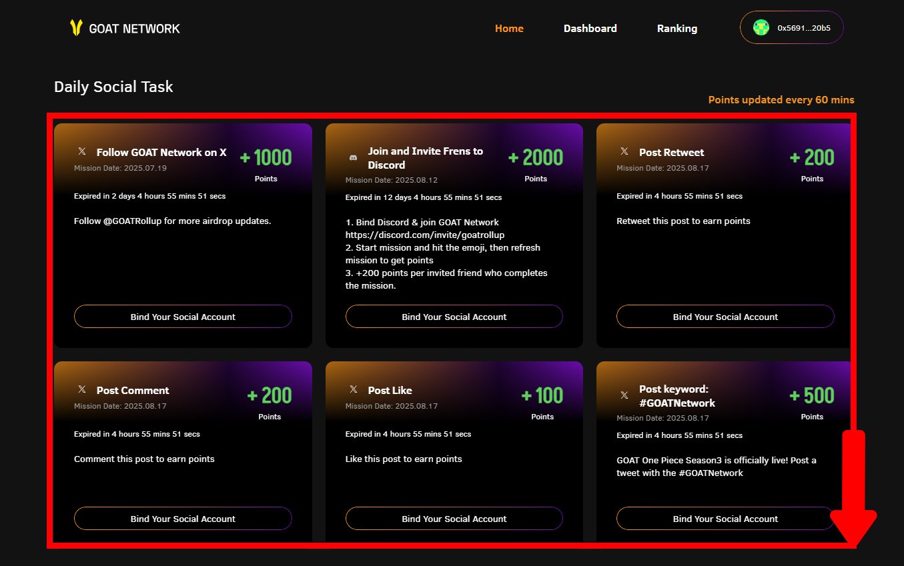Image resolution: width=904 pixels, height=566 pixels.
Task: Click X icon on Post Comment card
Action: (x=82, y=390)
